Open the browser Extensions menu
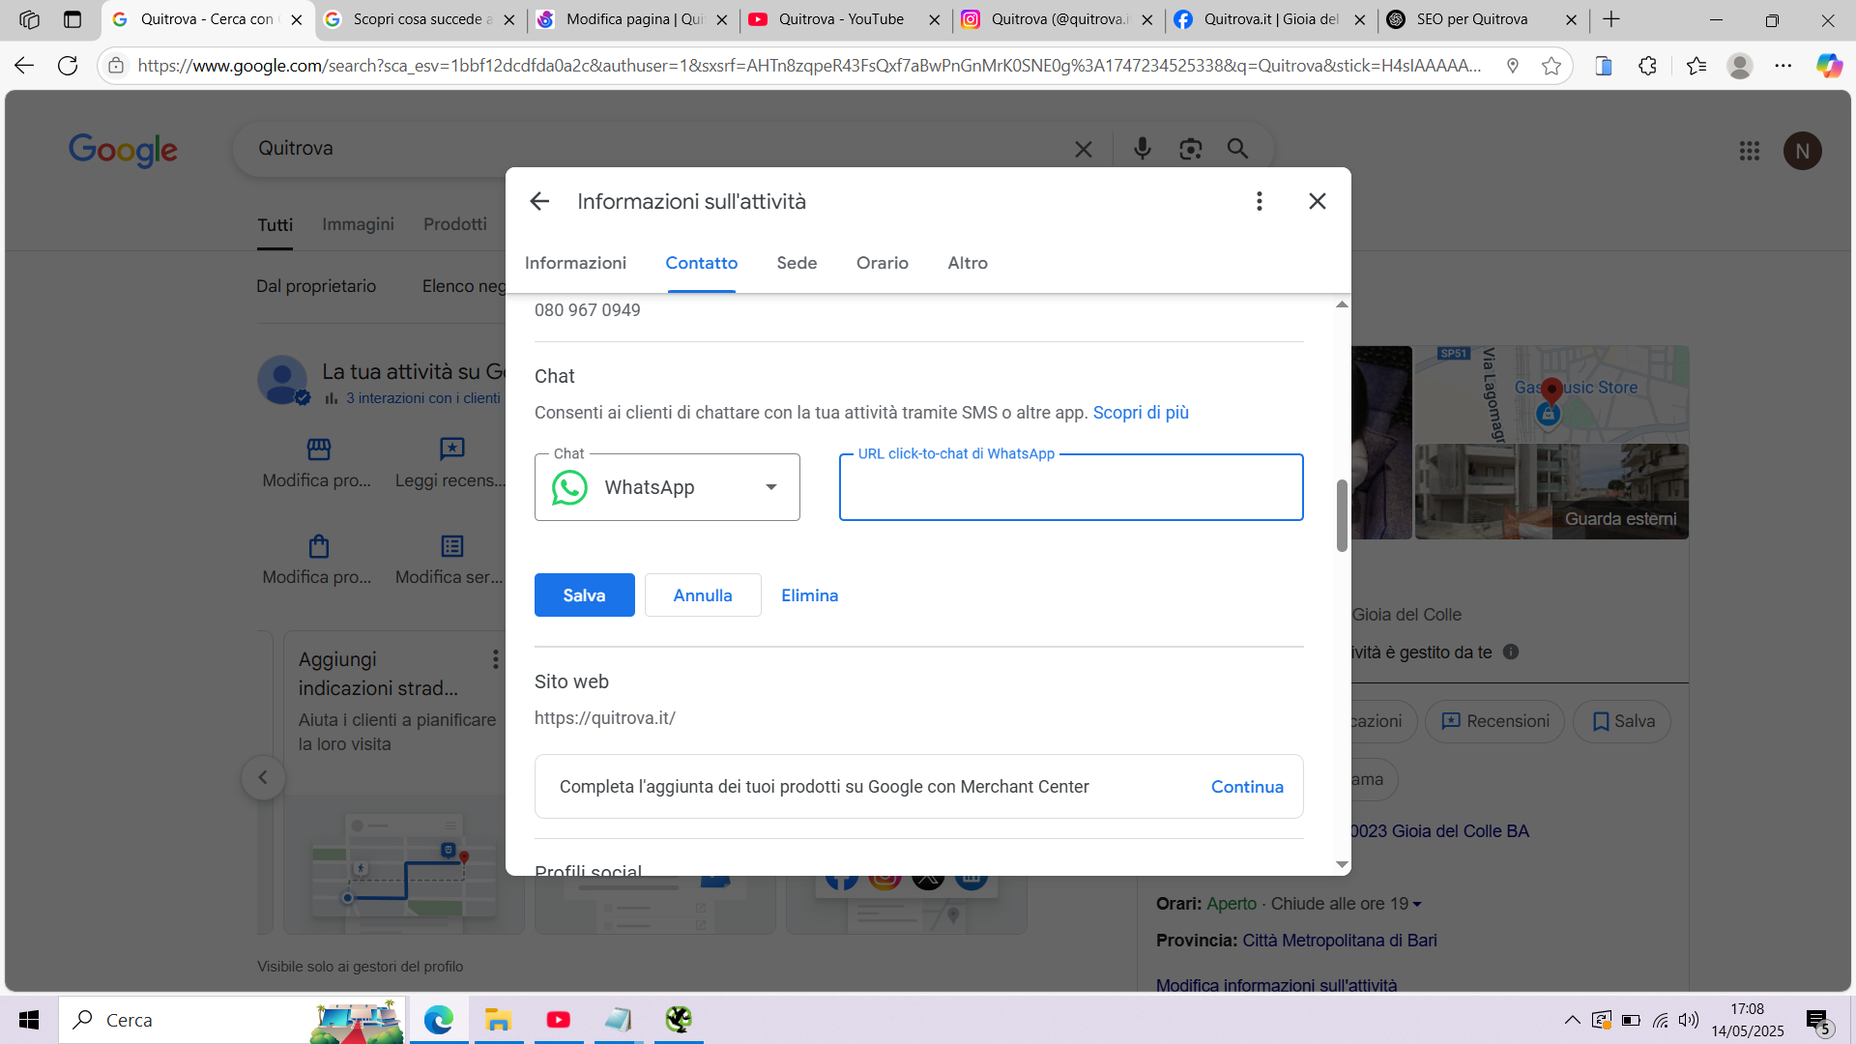This screenshot has height=1044, width=1856. 1648,66
